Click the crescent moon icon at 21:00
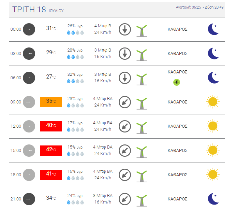Viewport: 236px width, 210px height. tap(213, 198)
